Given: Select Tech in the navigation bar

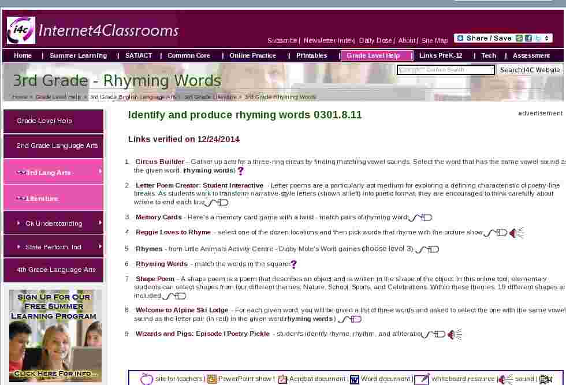Looking at the screenshot, I should click(489, 55).
